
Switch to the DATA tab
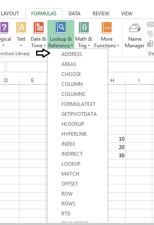click(74, 14)
